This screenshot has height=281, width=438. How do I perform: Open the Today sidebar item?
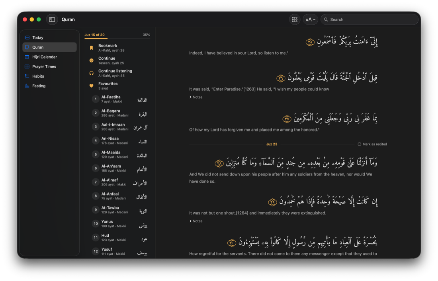tap(49, 37)
